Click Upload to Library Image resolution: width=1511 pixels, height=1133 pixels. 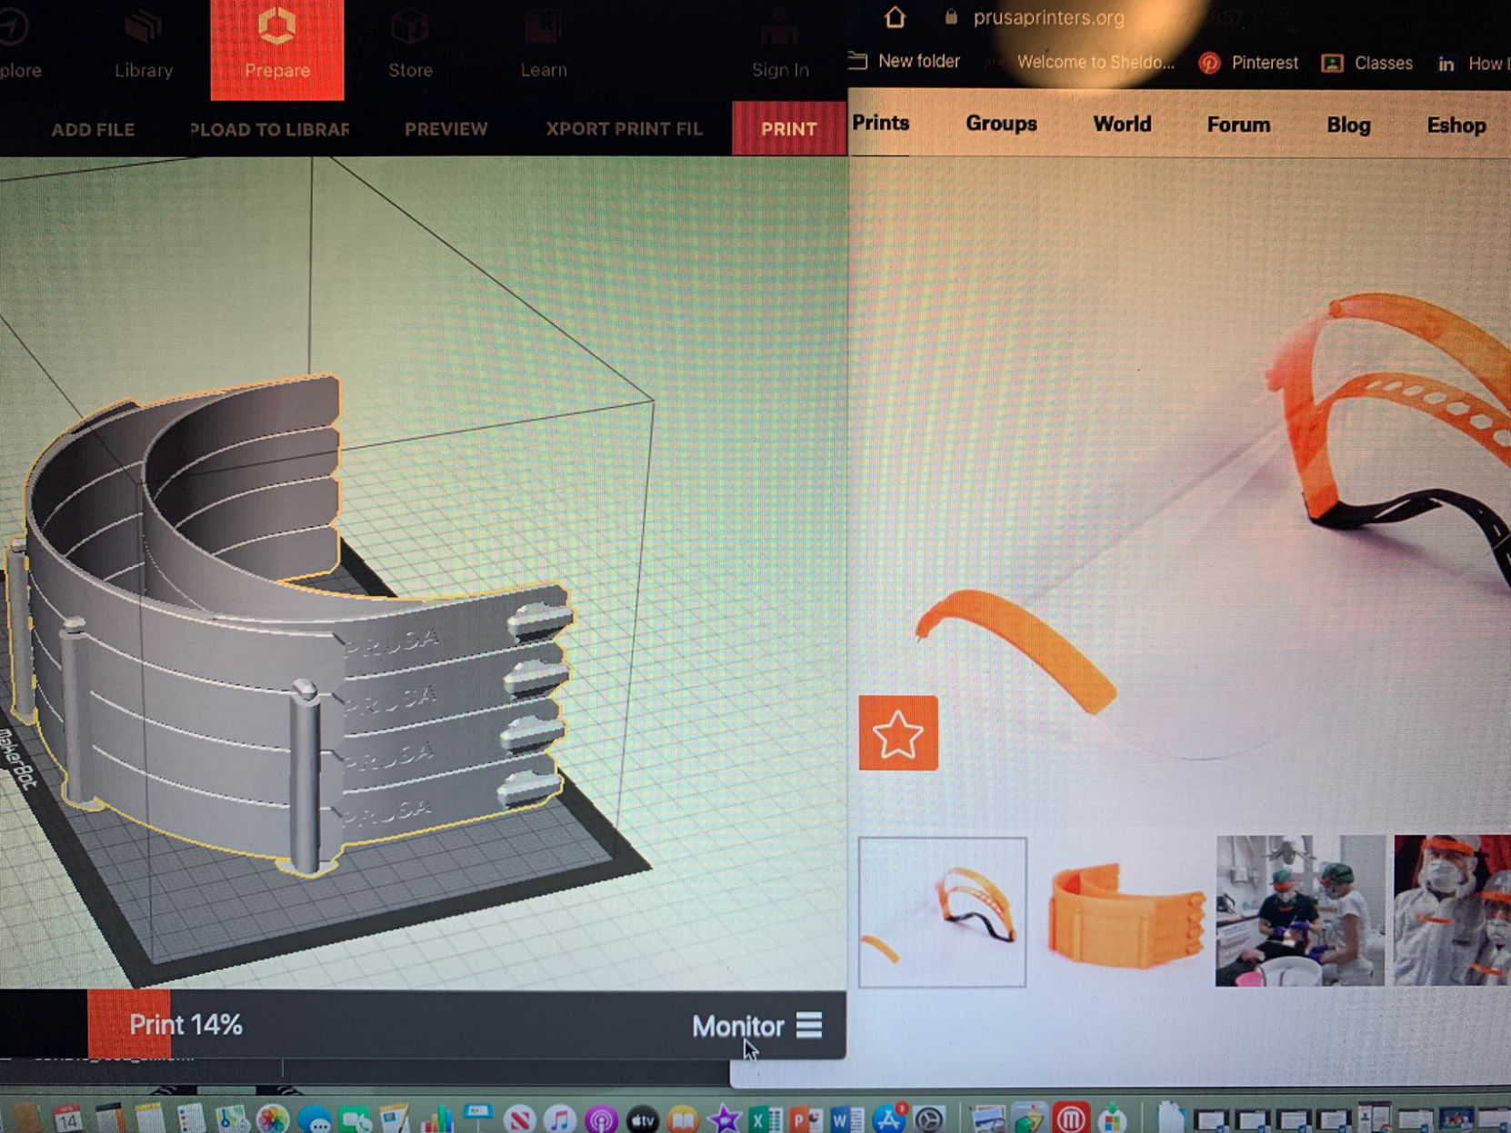pos(269,129)
